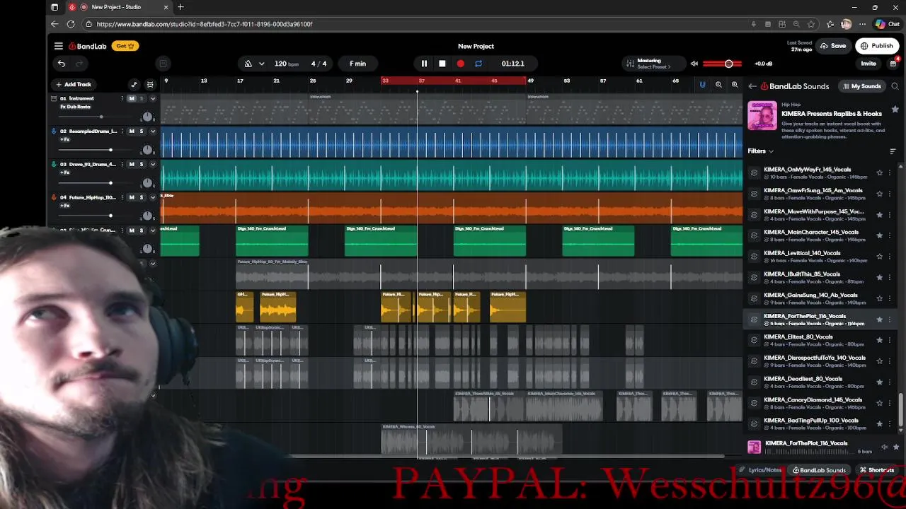Click the pan knob of track 01 Instrument
Image resolution: width=906 pixels, height=509 pixels.
coord(147,117)
